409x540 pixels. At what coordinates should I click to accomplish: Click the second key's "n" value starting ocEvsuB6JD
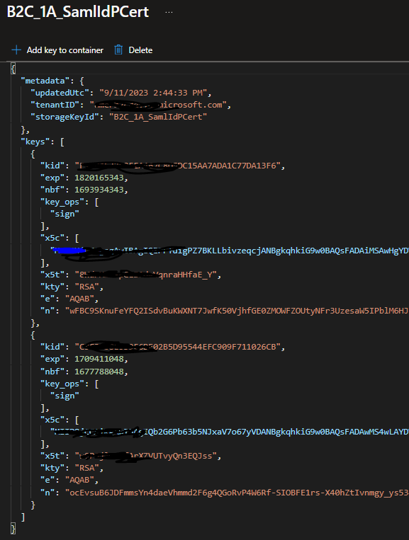coord(237,493)
